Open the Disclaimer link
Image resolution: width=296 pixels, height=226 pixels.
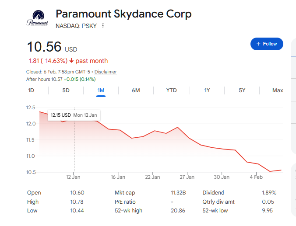coord(106,72)
